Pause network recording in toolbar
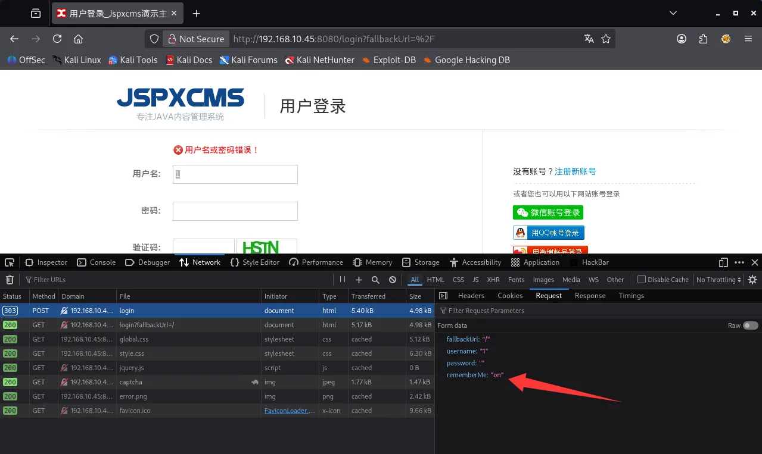The height and width of the screenshot is (454, 762). [343, 280]
